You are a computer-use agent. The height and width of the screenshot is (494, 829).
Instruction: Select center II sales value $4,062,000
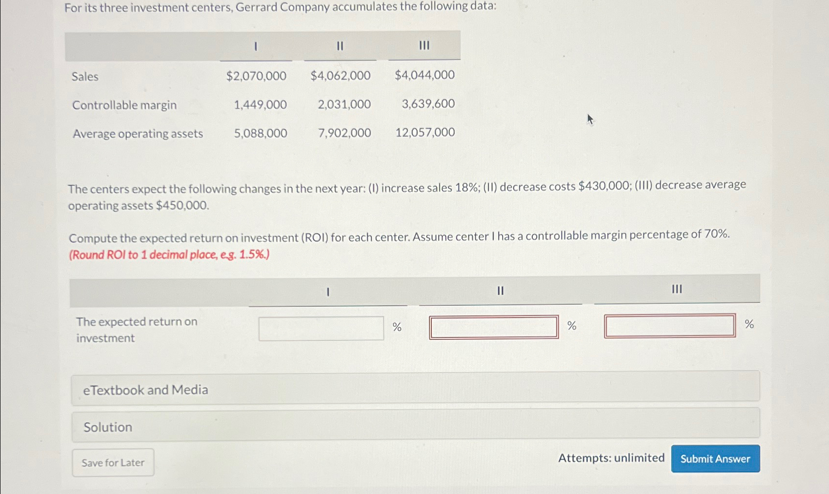pyautogui.click(x=341, y=75)
